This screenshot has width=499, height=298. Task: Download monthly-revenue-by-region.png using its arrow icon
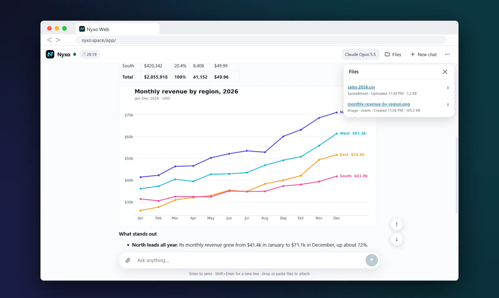(448, 105)
